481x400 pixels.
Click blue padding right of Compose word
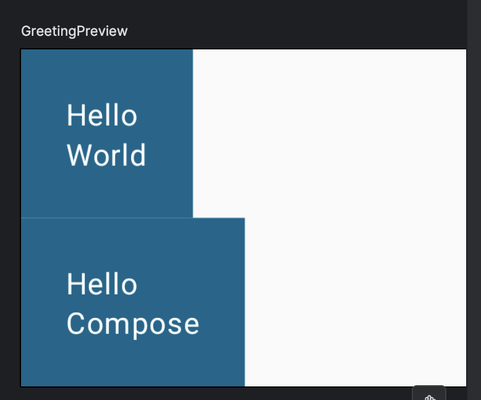pyautogui.click(x=222, y=325)
